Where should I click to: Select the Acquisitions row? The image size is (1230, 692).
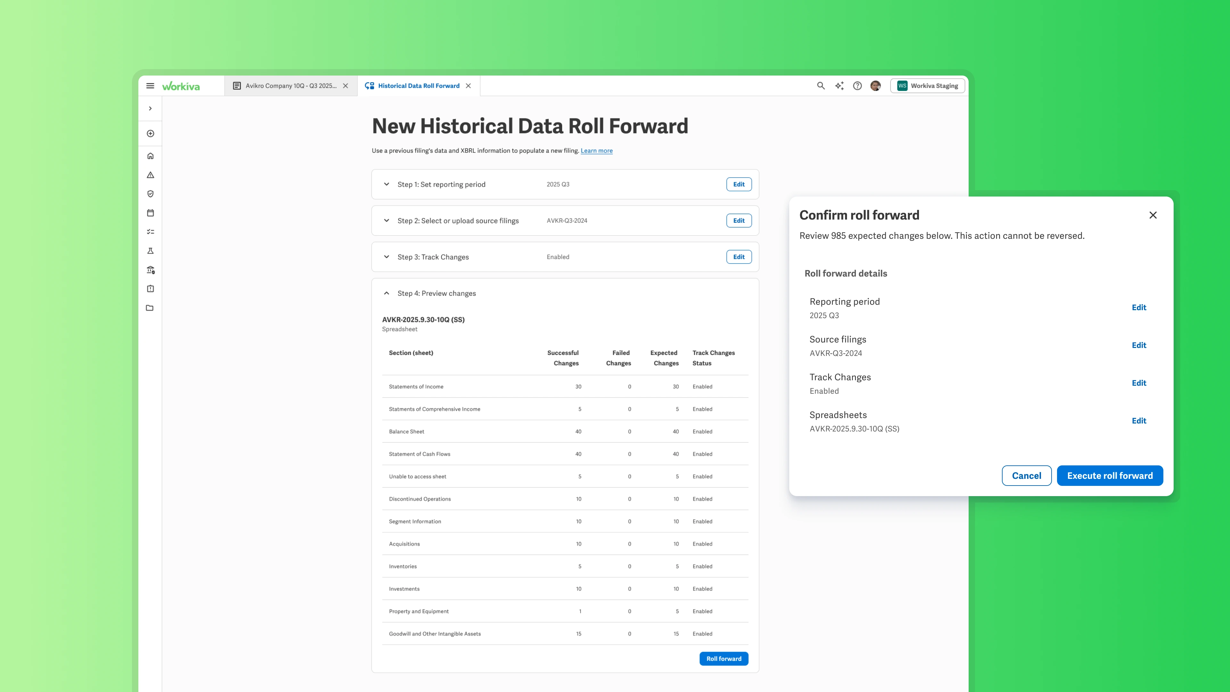point(565,543)
